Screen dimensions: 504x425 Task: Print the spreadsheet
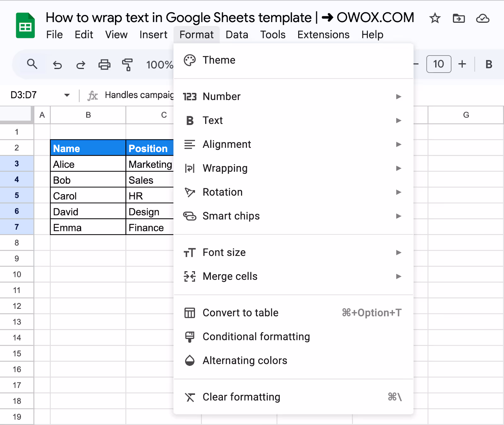click(x=104, y=65)
